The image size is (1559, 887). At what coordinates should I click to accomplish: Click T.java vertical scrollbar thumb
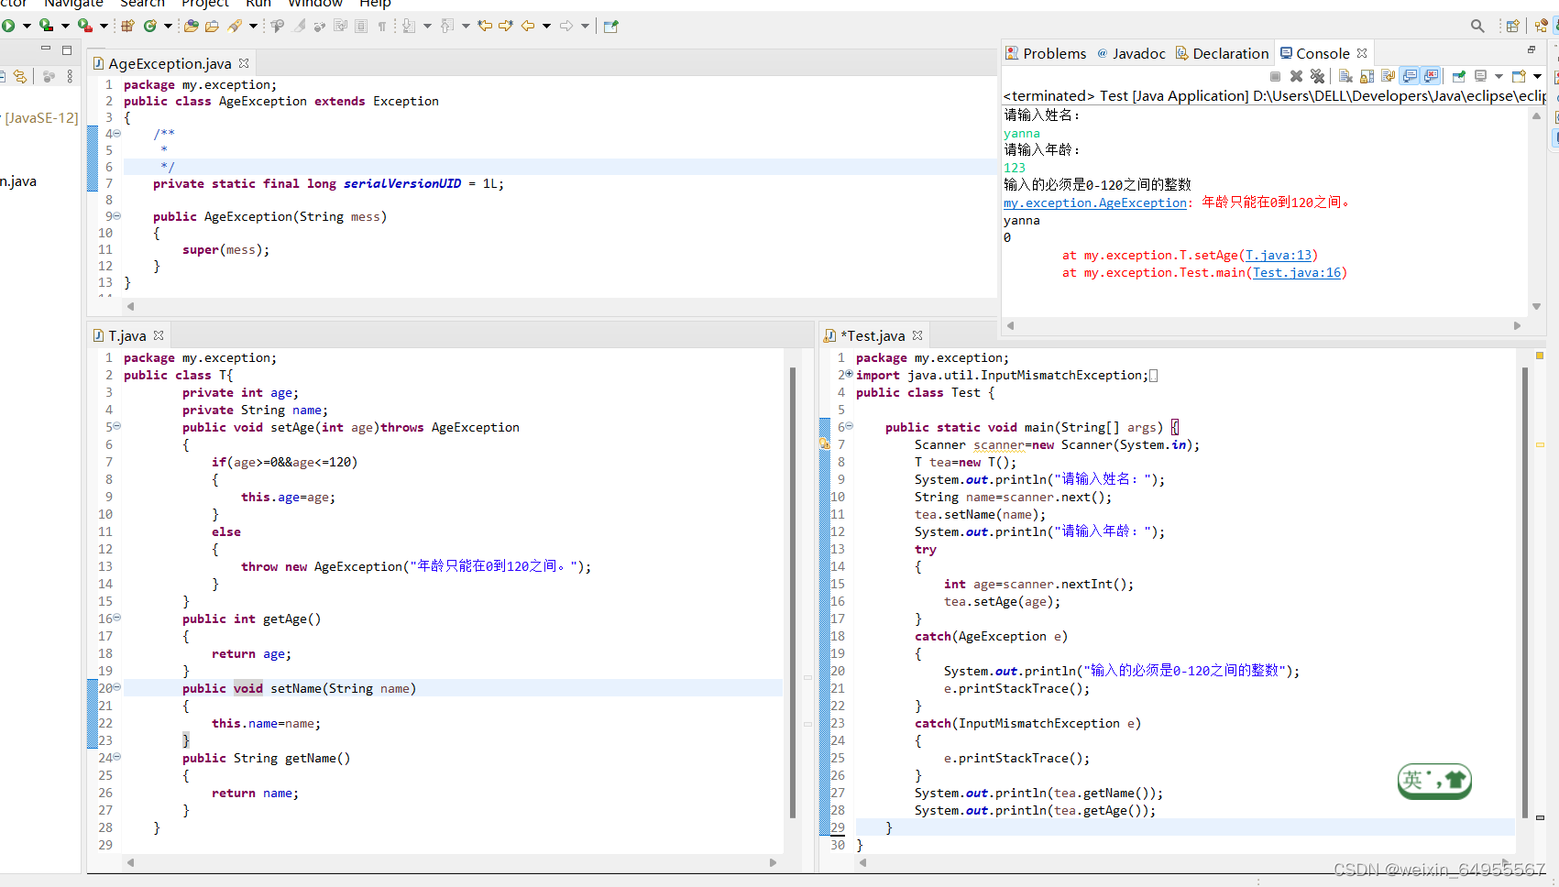click(793, 592)
